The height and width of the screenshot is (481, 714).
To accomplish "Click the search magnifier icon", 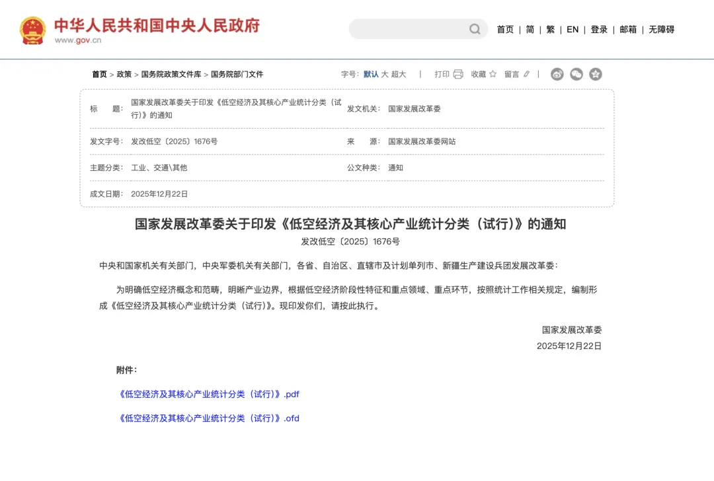I will pos(474,29).
